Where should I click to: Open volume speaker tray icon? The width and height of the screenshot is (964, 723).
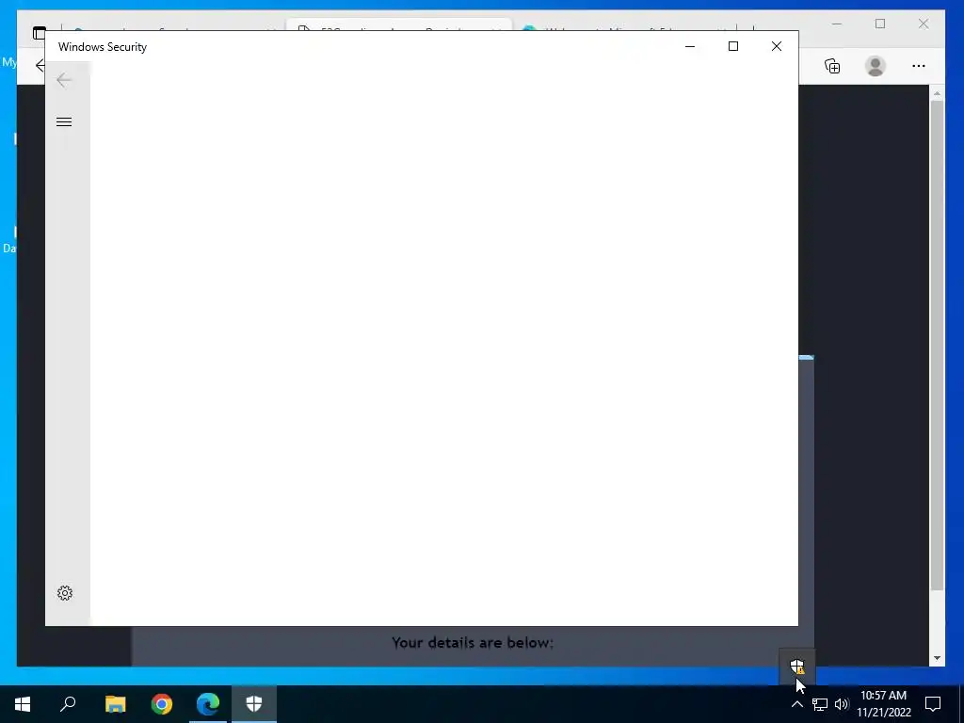[842, 704]
